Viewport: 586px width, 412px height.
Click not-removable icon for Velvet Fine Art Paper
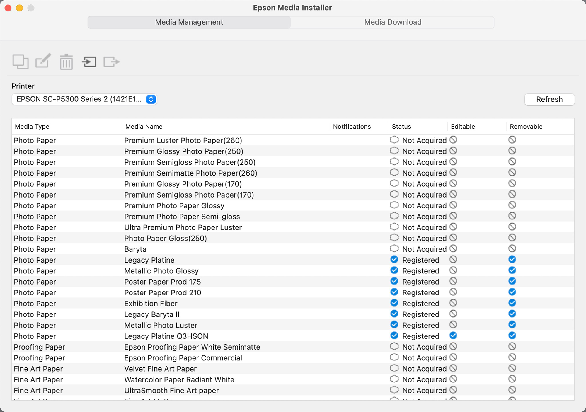coord(512,368)
